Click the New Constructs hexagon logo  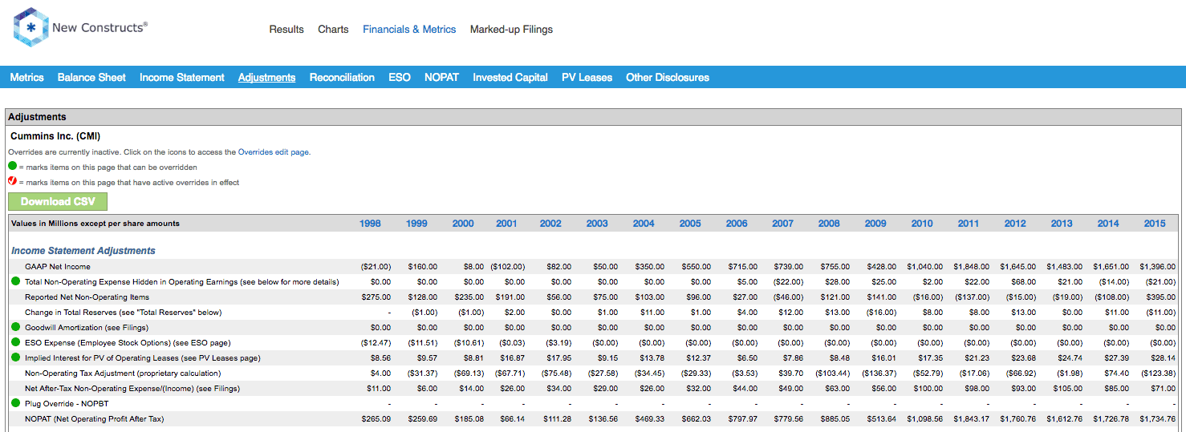tap(30, 27)
